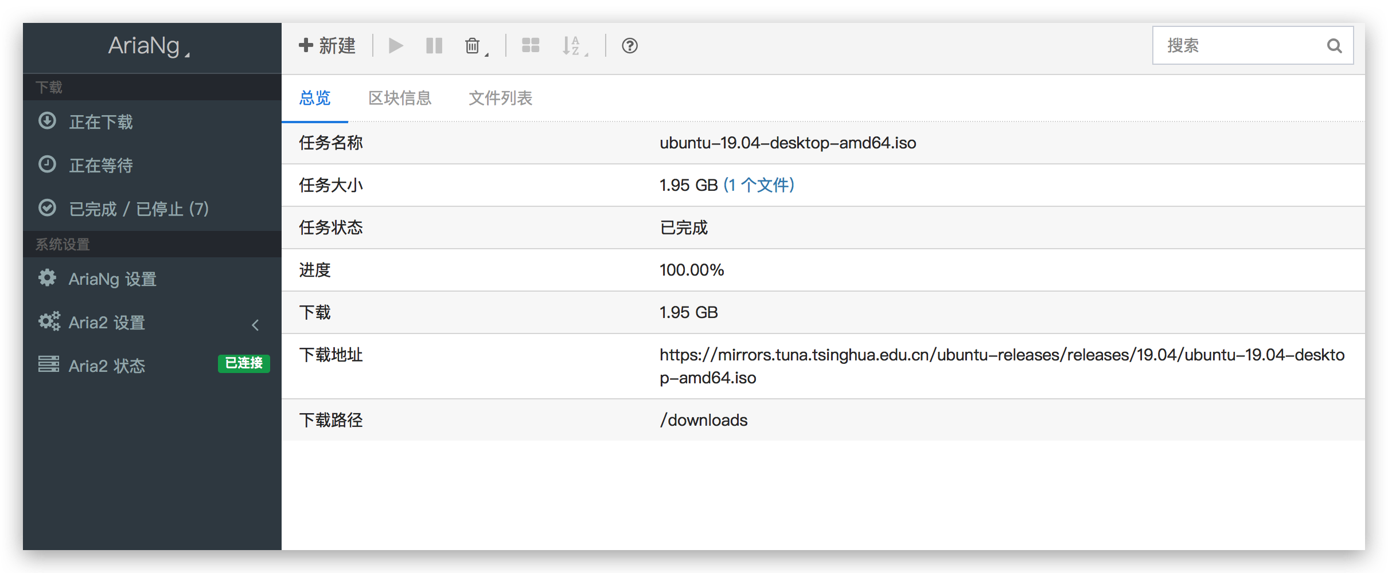Click the pause task icon
The width and height of the screenshot is (1388, 573).
pos(434,46)
